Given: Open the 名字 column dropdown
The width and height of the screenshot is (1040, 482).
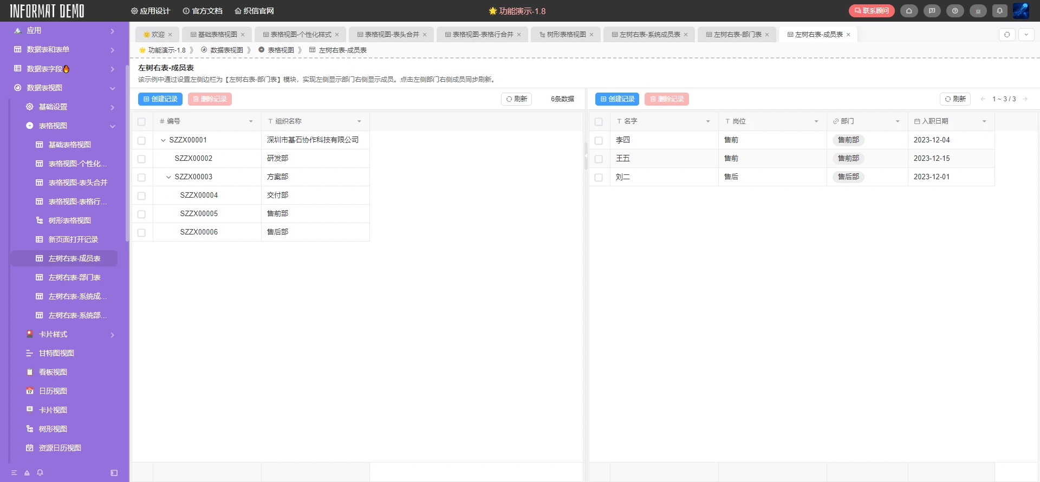Looking at the screenshot, I should 708,121.
